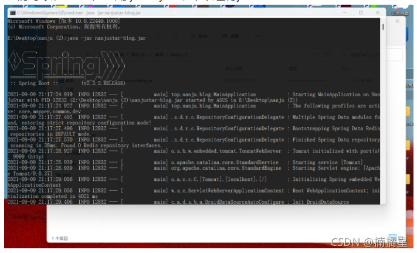Click the log text Init DruidDataSource

pos(321,202)
